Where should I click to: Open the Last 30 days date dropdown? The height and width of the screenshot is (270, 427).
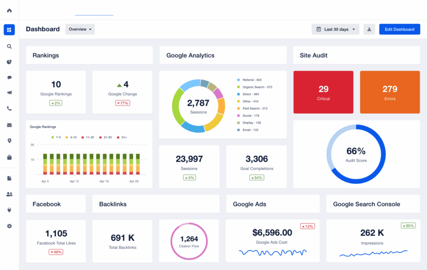coord(335,29)
